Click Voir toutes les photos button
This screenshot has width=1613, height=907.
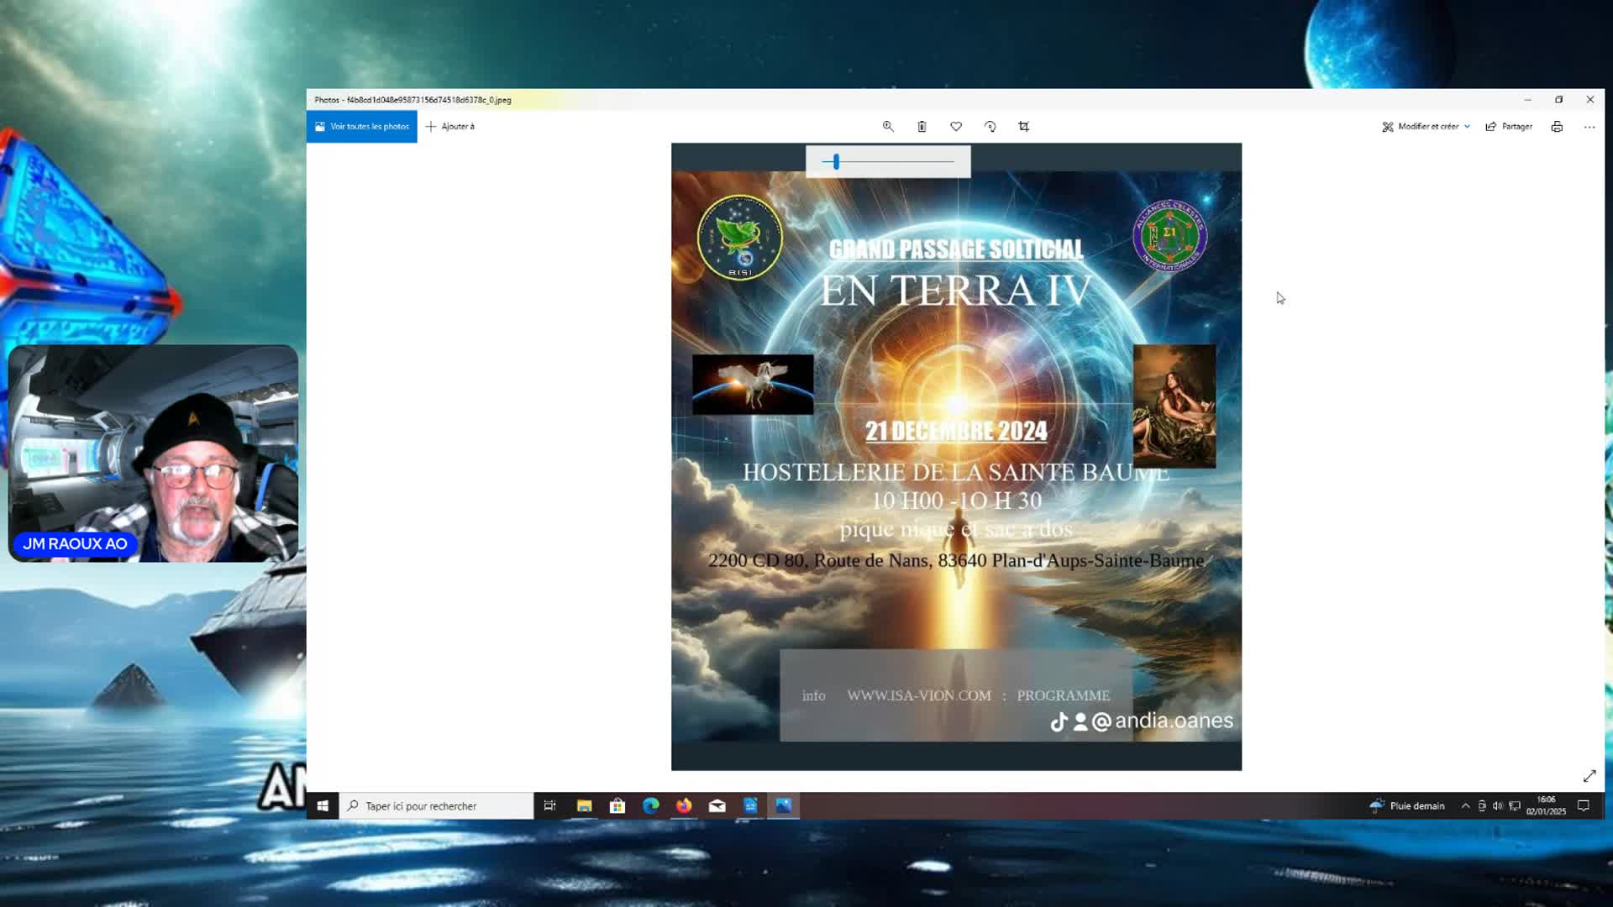tap(361, 126)
